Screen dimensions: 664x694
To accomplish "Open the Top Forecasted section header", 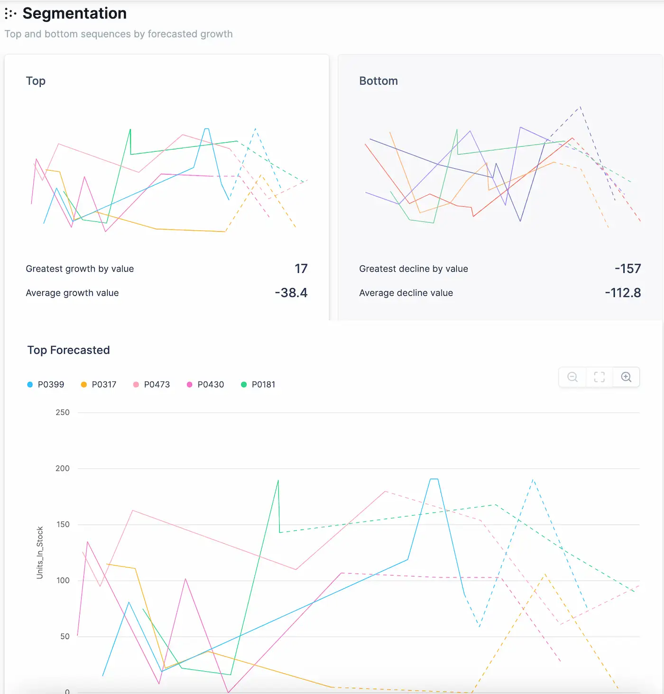I will click(68, 350).
